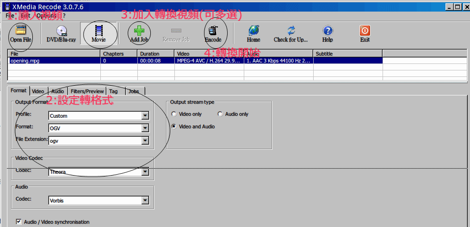Click the Chapters column header
Image resolution: width=470 pixels, height=227 pixels.
119,54
